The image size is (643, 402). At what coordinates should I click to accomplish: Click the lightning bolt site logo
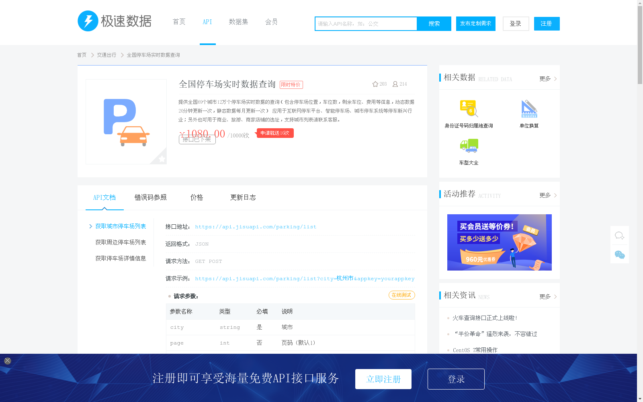88,21
